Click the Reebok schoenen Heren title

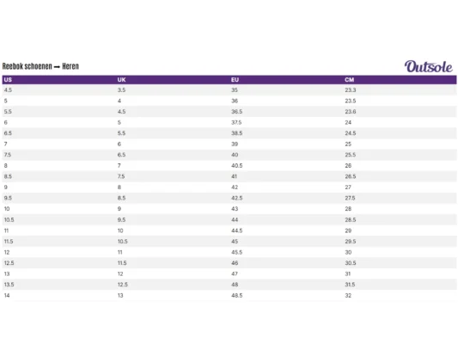coord(40,66)
